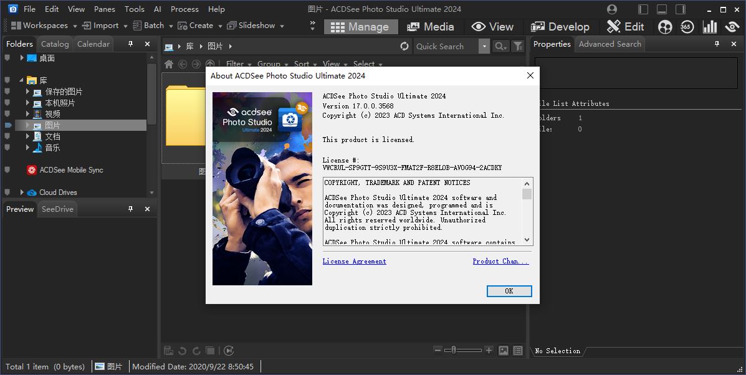
Task: Switch to Manage mode
Action: (360, 27)
